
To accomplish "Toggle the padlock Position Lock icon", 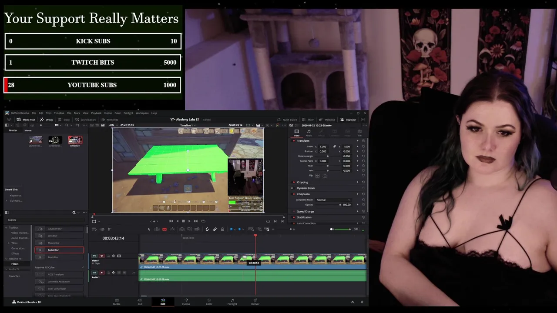I will tap(222, 229).
